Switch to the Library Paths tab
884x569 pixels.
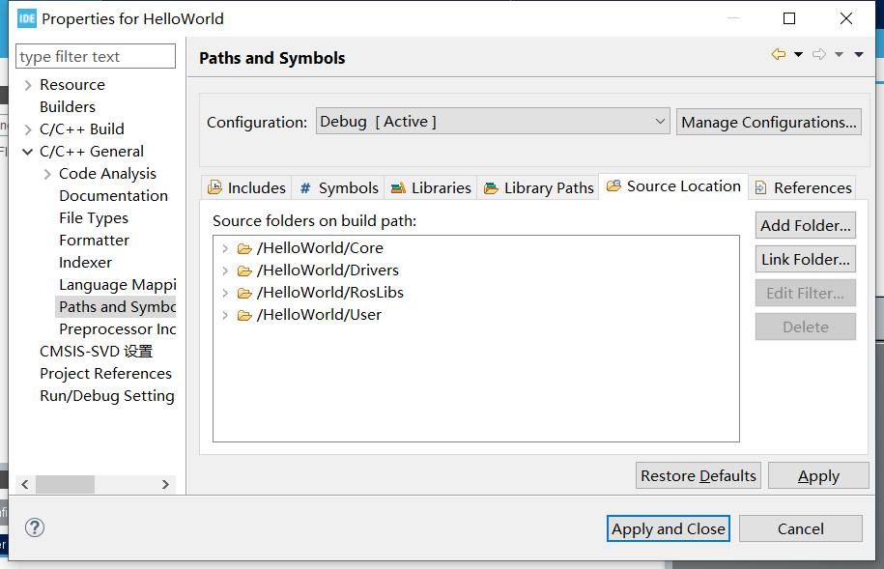(539, 187)
